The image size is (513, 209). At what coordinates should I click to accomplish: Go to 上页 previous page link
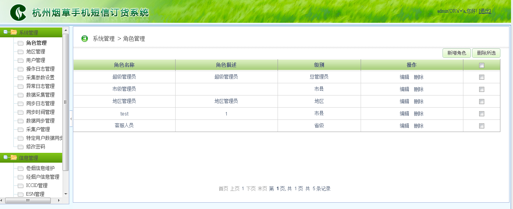(x=235, y=189)
